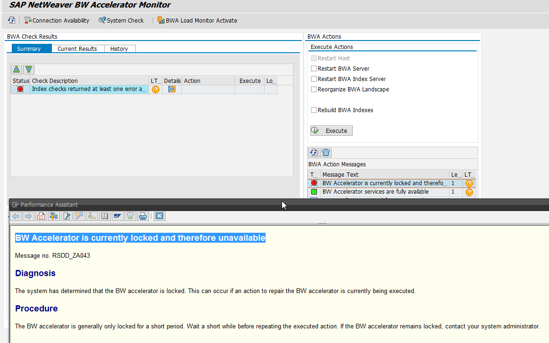Click the red error status icon for Index checks
The image size is (549, 343).
click(x=20, y=89)
